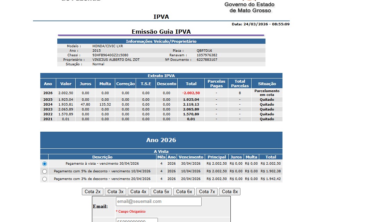Click the phone number field below Email
Viewport: 372px width, 222px height.
pyautogui.click(x=136, y=220)
